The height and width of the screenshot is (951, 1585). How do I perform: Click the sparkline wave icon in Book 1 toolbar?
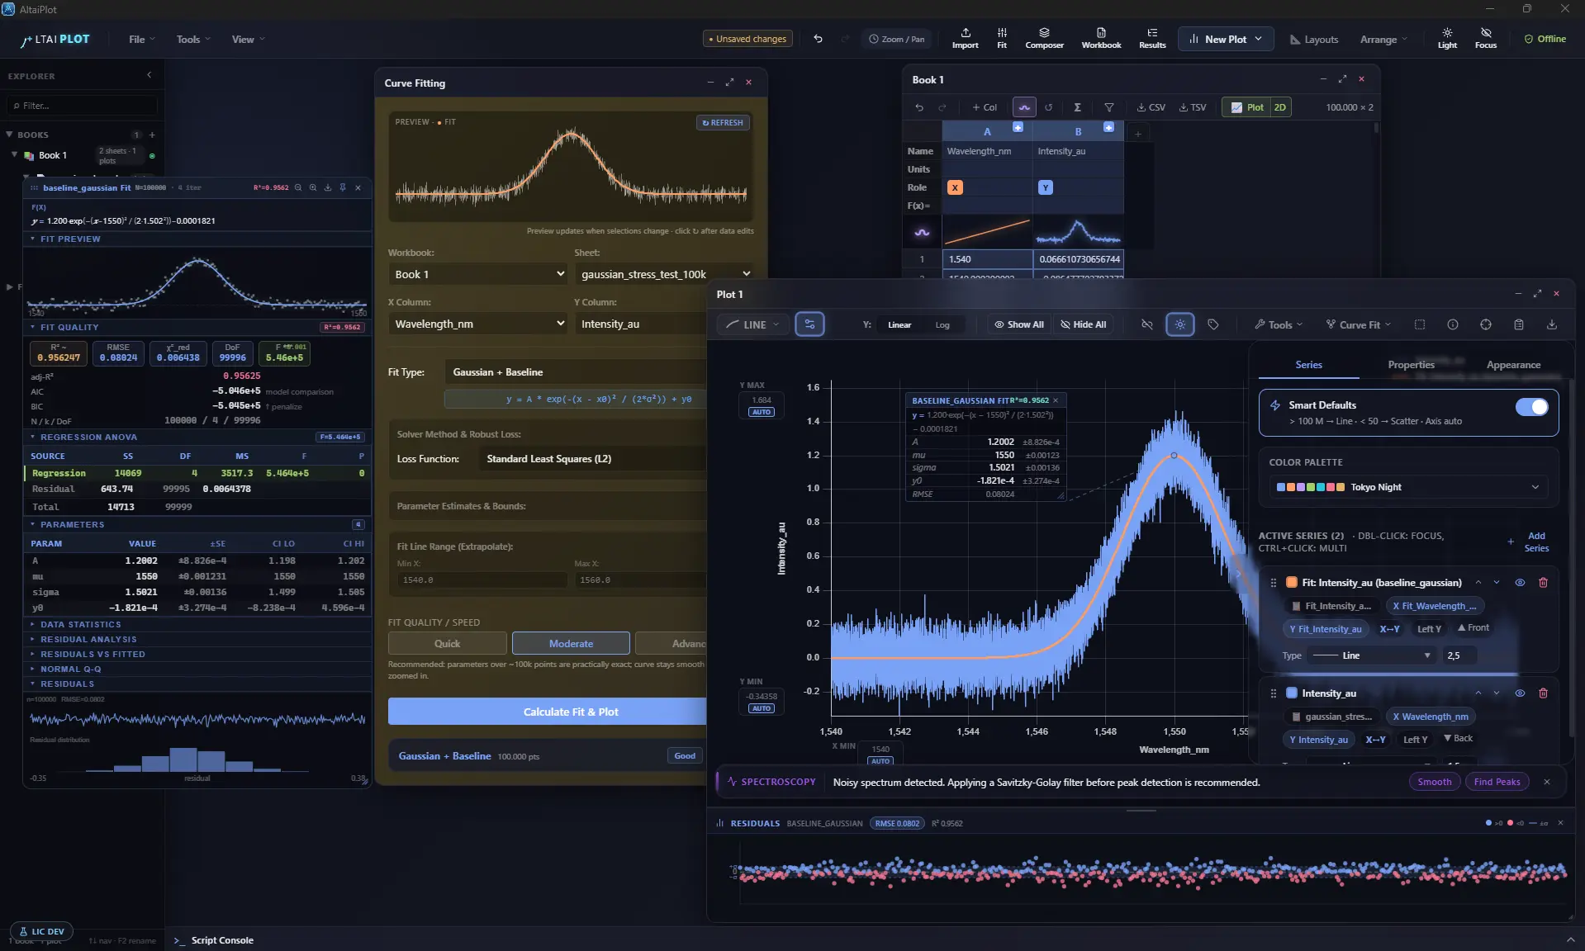(x=1024, y=107)
